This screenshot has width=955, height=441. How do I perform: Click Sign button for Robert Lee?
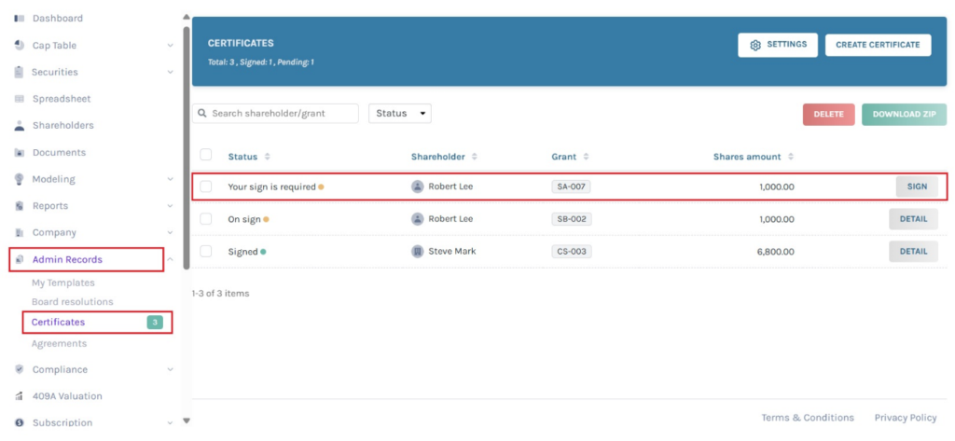tap(917, 186)
